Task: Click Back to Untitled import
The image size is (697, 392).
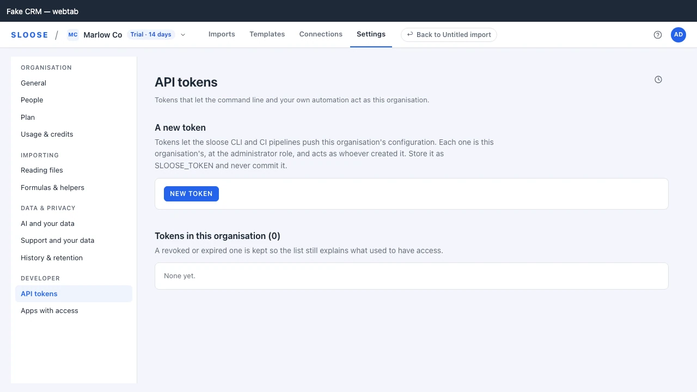Action: pyautogui.click(x=449, y=35)
